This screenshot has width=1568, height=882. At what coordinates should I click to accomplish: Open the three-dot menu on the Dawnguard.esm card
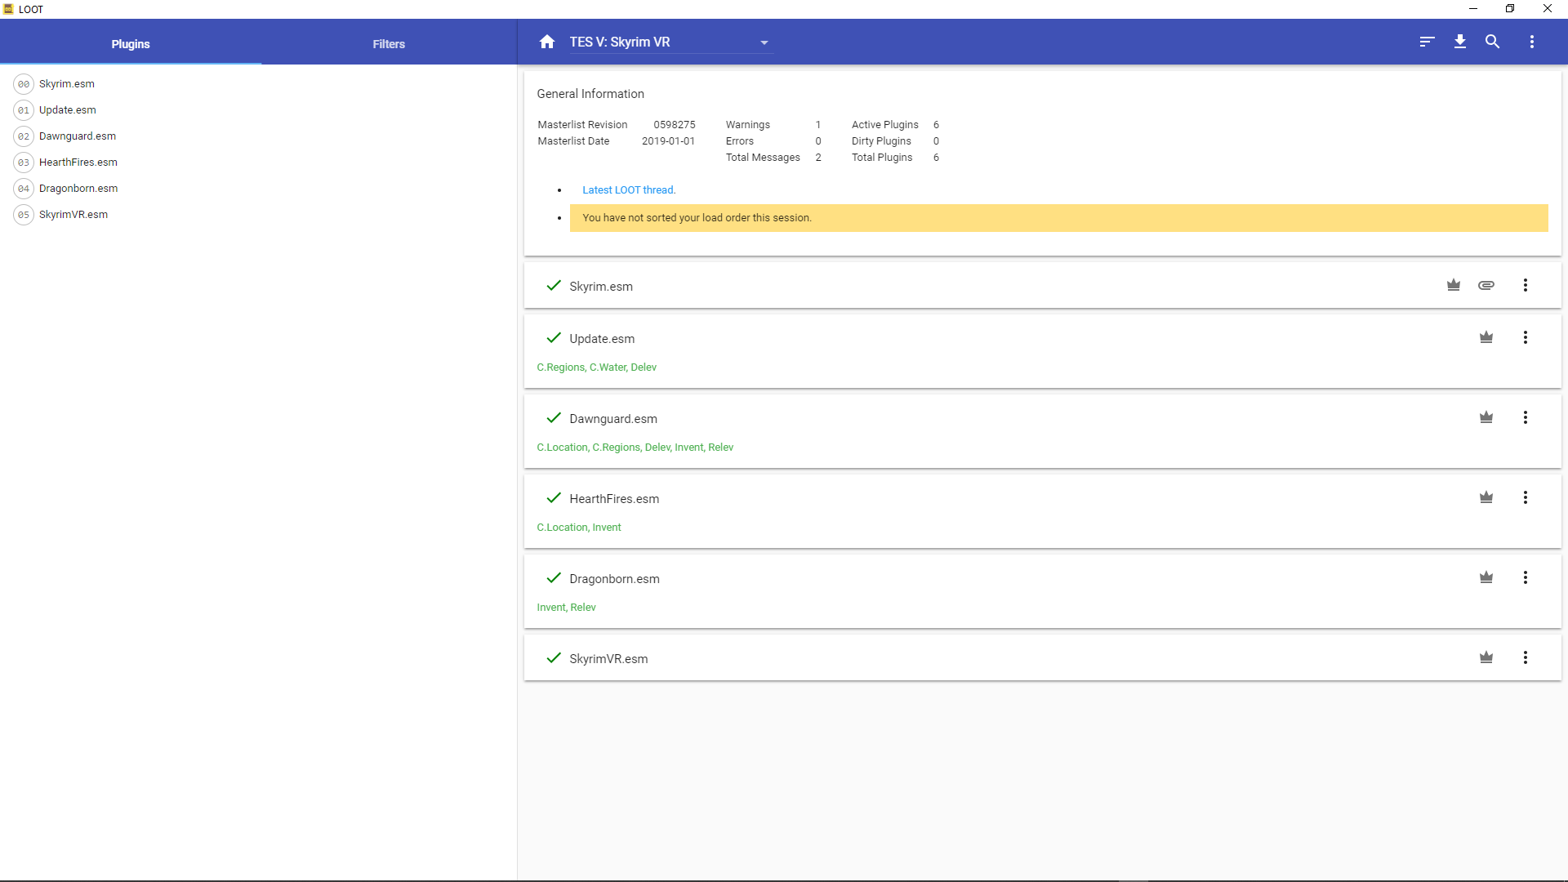pyautogui.click(x=1526, y=417)
